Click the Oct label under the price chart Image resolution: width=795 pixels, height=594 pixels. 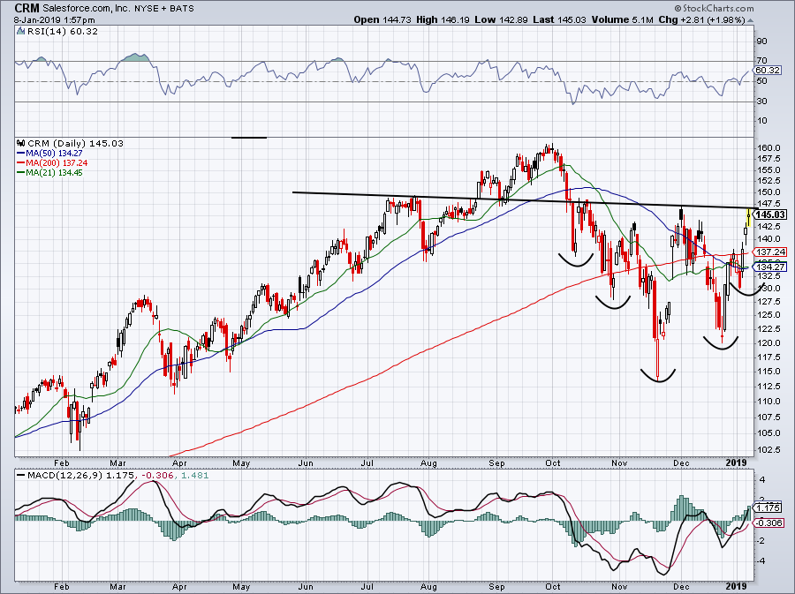(x=553, y=463)
